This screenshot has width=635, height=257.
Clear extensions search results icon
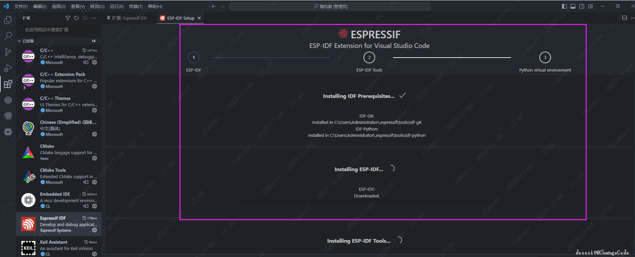(85, 18)
